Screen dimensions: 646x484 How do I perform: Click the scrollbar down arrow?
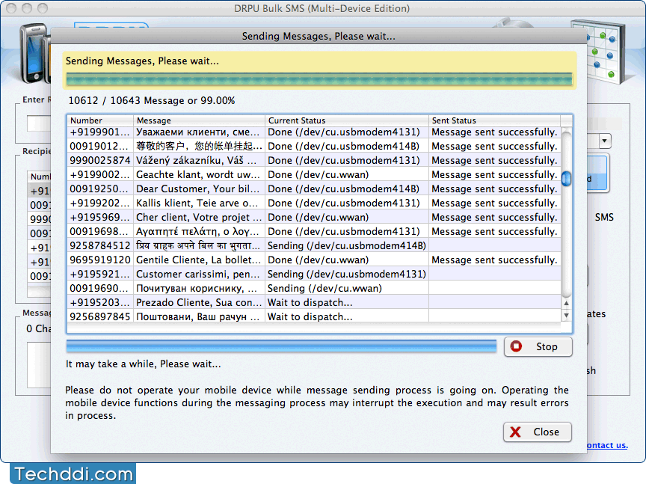[567, 316]
